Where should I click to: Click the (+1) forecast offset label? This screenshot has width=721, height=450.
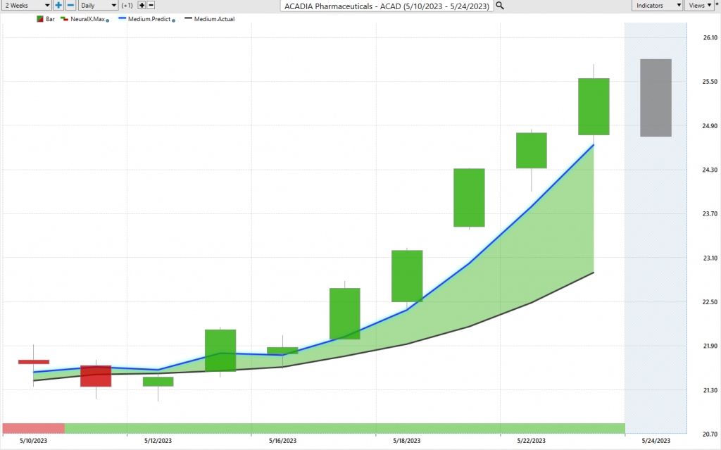[x=127, y=6]
